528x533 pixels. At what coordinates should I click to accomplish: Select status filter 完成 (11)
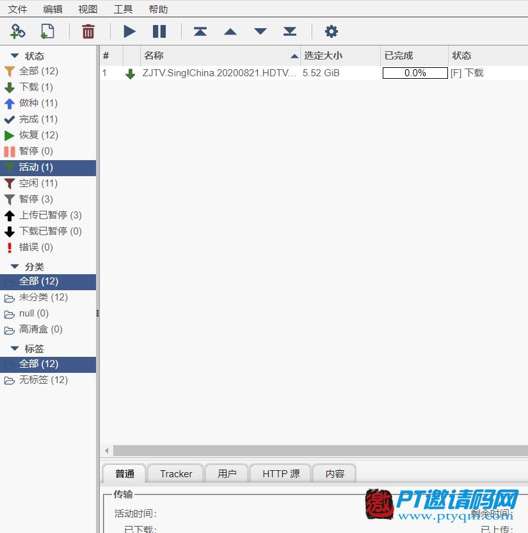[x=48, y=119]
